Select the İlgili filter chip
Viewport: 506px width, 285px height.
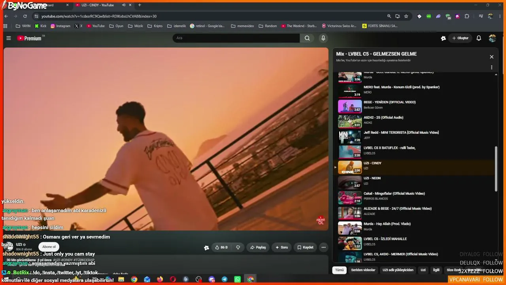(436, 270)
